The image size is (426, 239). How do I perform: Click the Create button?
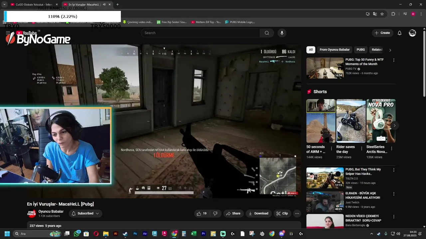click(382, 33)
